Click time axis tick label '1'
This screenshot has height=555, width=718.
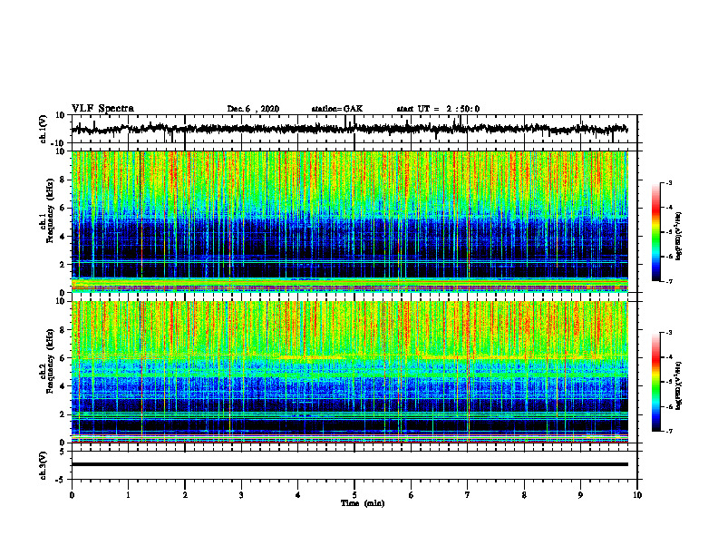[x=128, y=495]
